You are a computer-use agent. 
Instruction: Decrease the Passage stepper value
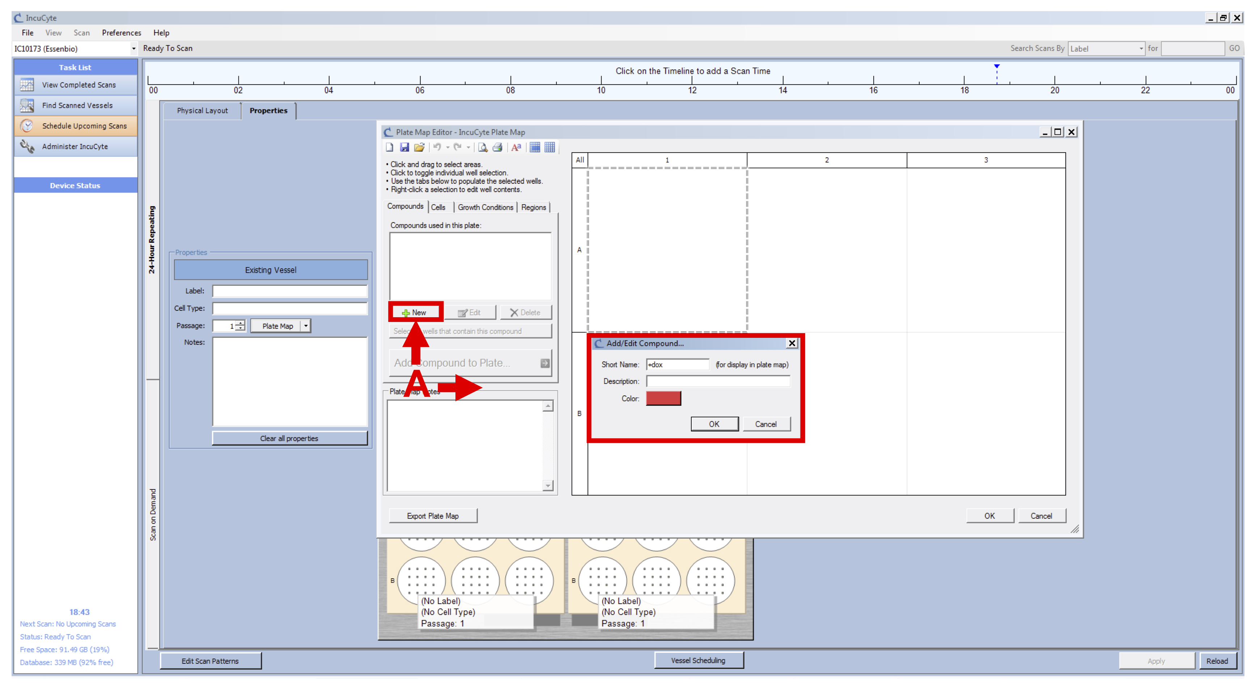tap(240, 328)
